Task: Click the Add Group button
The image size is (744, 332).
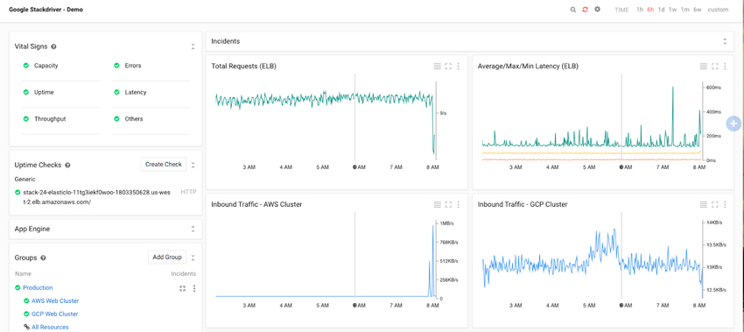Action: pos(167,257)
